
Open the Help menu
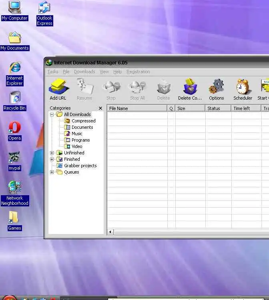point(118,72)
